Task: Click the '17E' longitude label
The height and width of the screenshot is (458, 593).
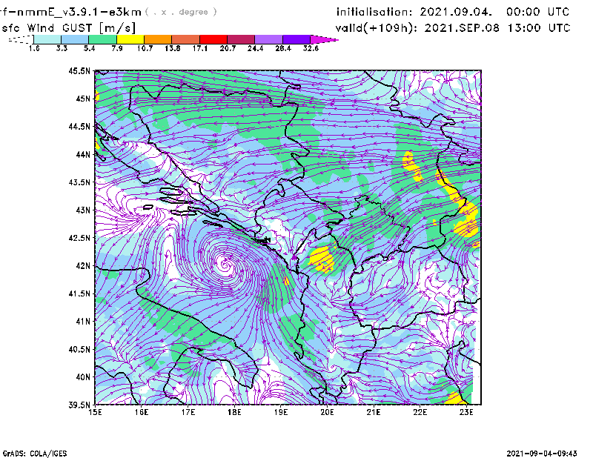Action: click(x=188, y=412)
